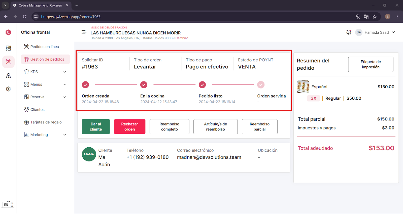Open the organization hierarchy rail icon
Screen dimensions: 403x214
pyautogui.click(x=8, y=75)
